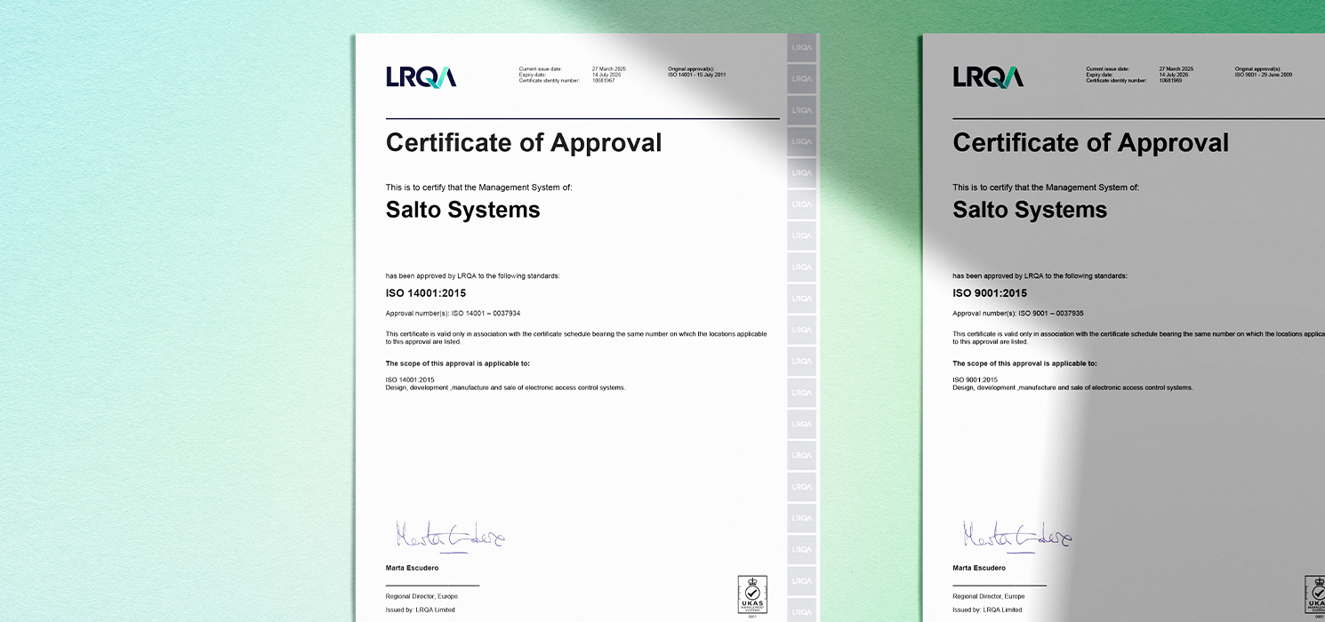Viewport: 1325px width, 622px height.
Task: Click 'Salto Systems' on the ISO 9001 certificate
Action: click(1030, 210)
